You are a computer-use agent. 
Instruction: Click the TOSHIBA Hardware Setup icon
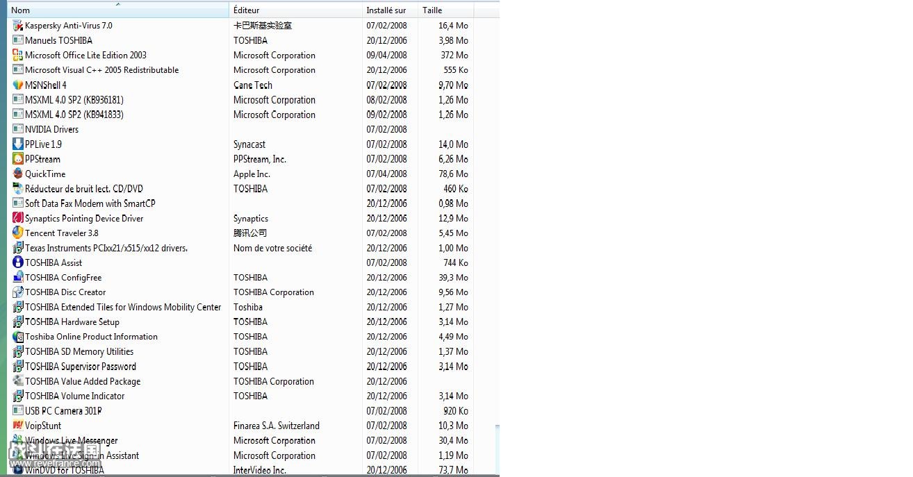18,321
